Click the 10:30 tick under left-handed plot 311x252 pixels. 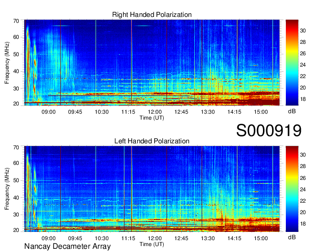102,238
